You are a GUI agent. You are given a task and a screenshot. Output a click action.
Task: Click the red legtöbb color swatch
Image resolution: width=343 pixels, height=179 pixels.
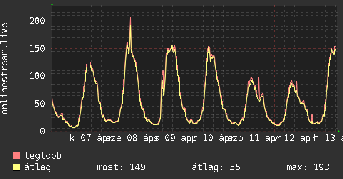(x=17, y=156)
